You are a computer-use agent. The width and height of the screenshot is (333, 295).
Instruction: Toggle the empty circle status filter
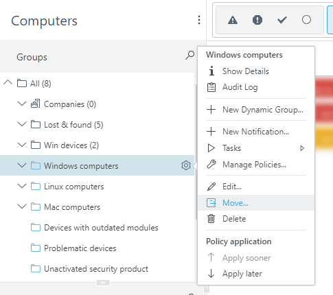coord(306,20)
